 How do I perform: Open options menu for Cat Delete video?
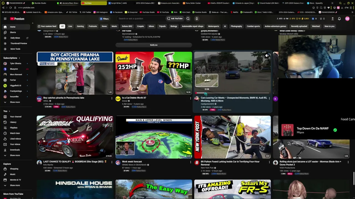[191, 98]
